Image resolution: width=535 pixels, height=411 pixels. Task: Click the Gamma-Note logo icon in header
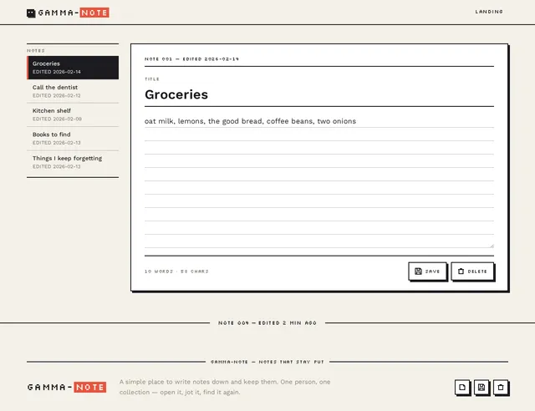(x=31, y=13)
